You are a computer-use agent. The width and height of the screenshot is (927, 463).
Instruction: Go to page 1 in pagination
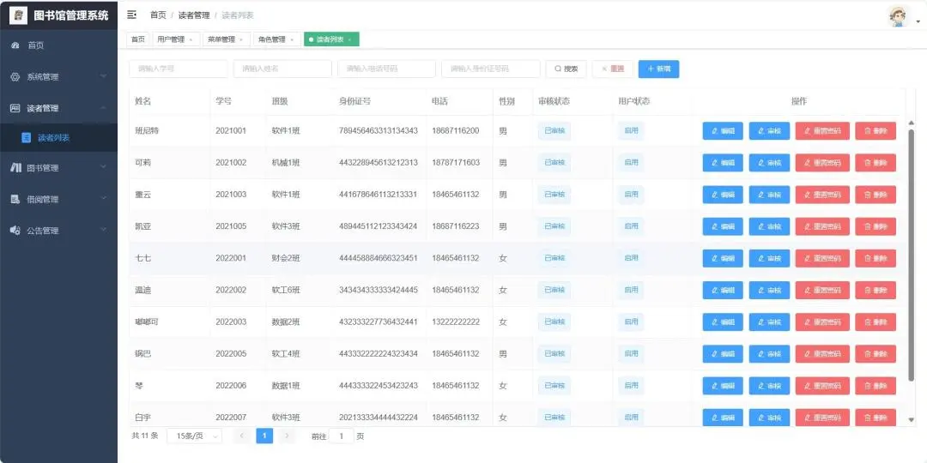264,436
